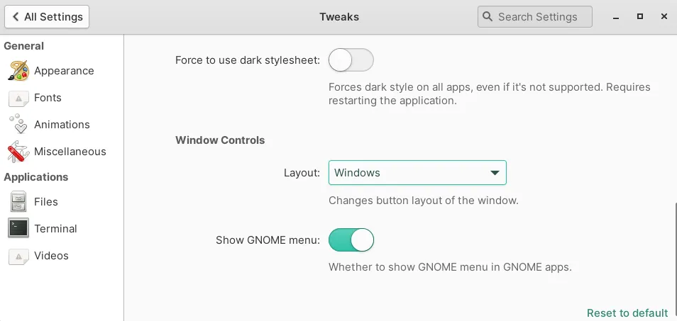Click the Files cabinet icon
Viewport: 677px width, 321px height.
coord(18,202)
